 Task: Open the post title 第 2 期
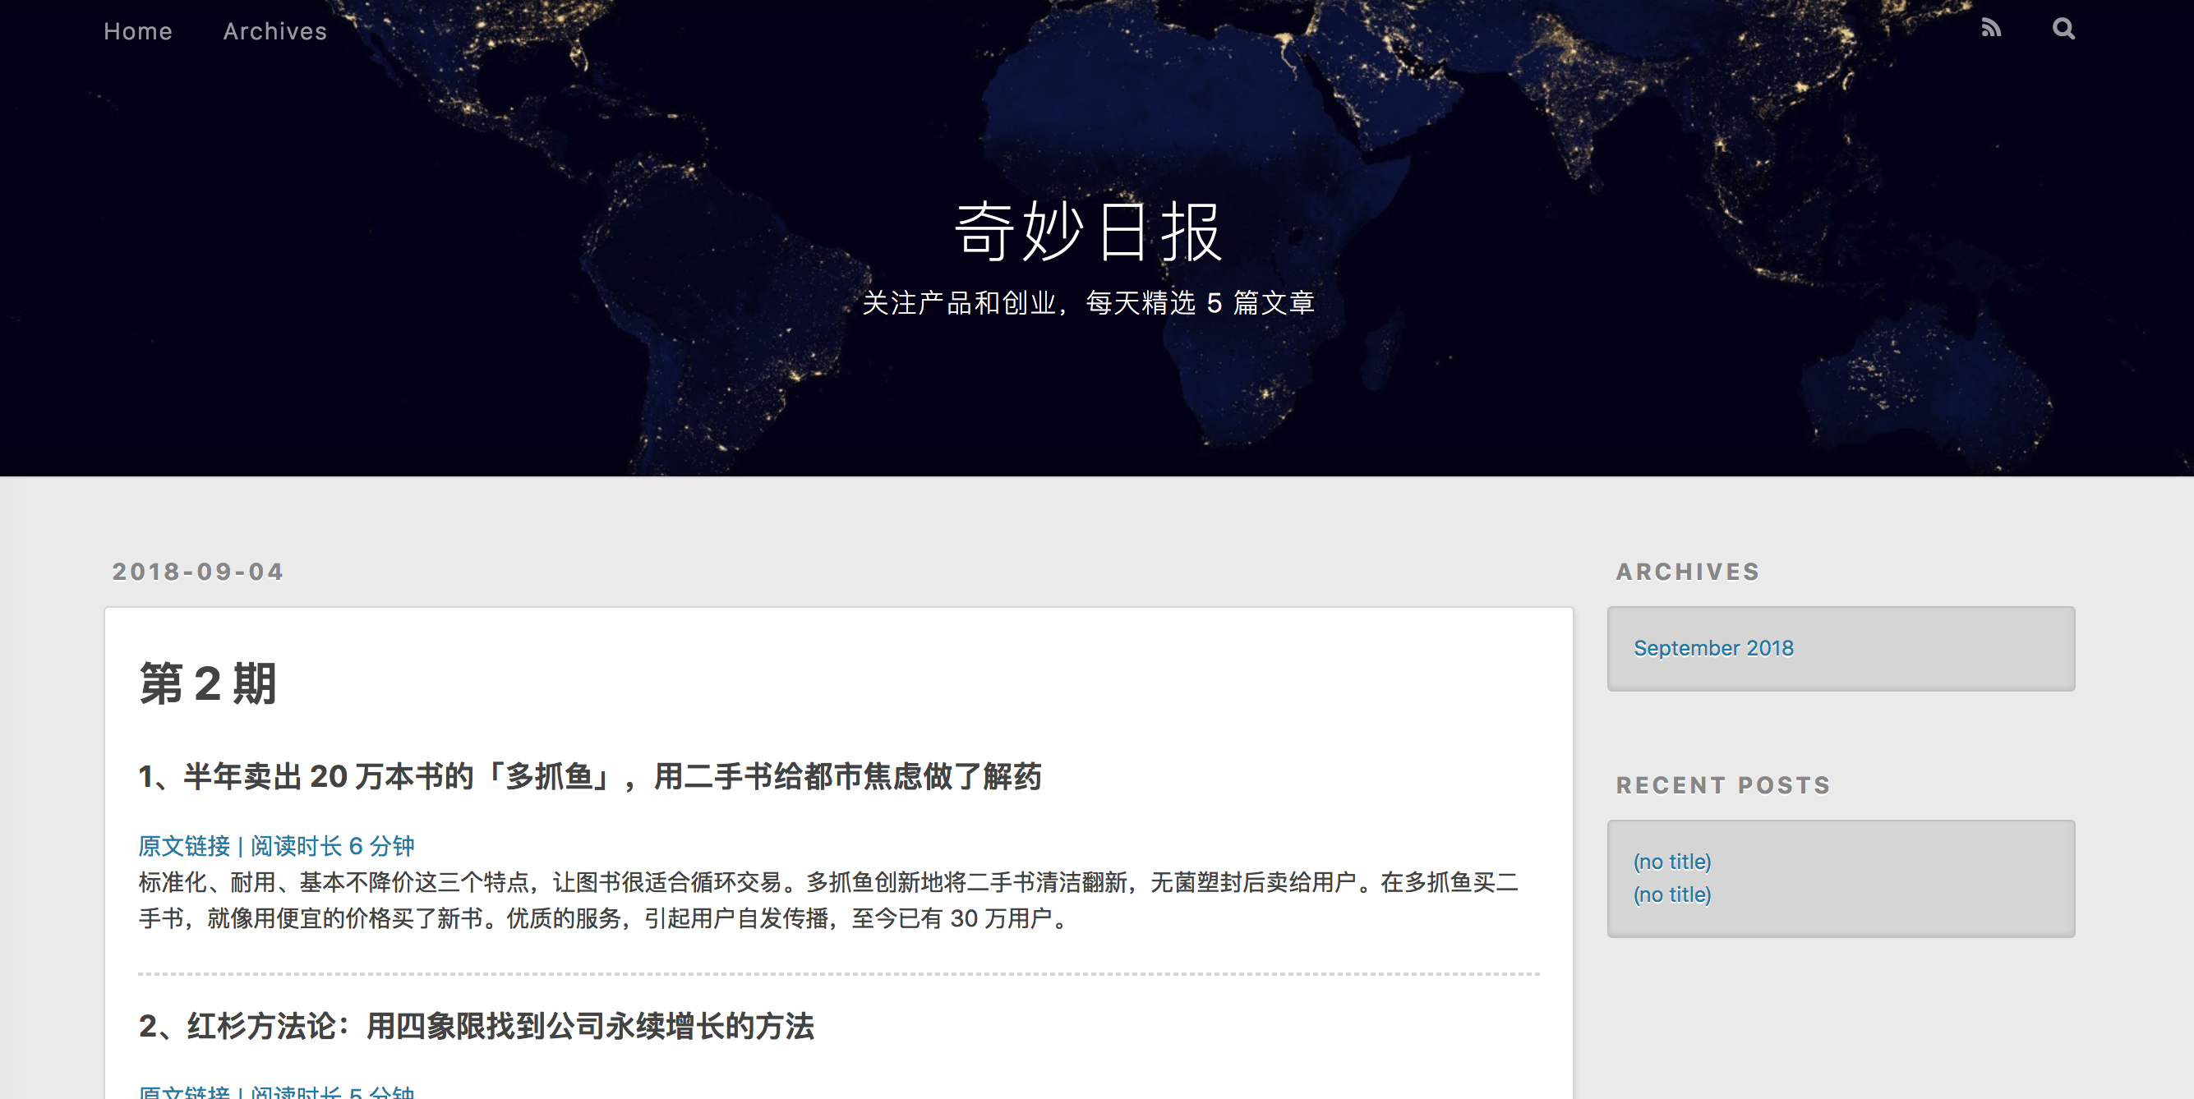(208, 683)
